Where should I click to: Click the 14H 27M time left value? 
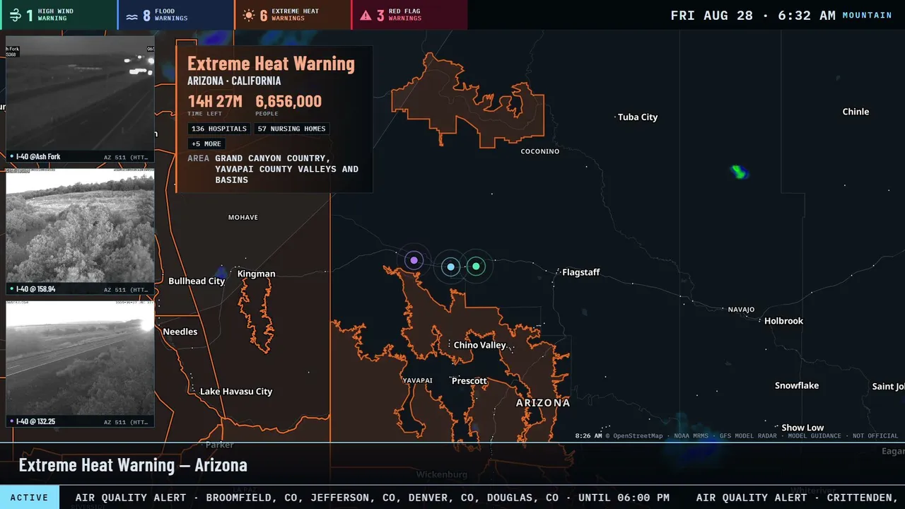[x=215, y=101]
